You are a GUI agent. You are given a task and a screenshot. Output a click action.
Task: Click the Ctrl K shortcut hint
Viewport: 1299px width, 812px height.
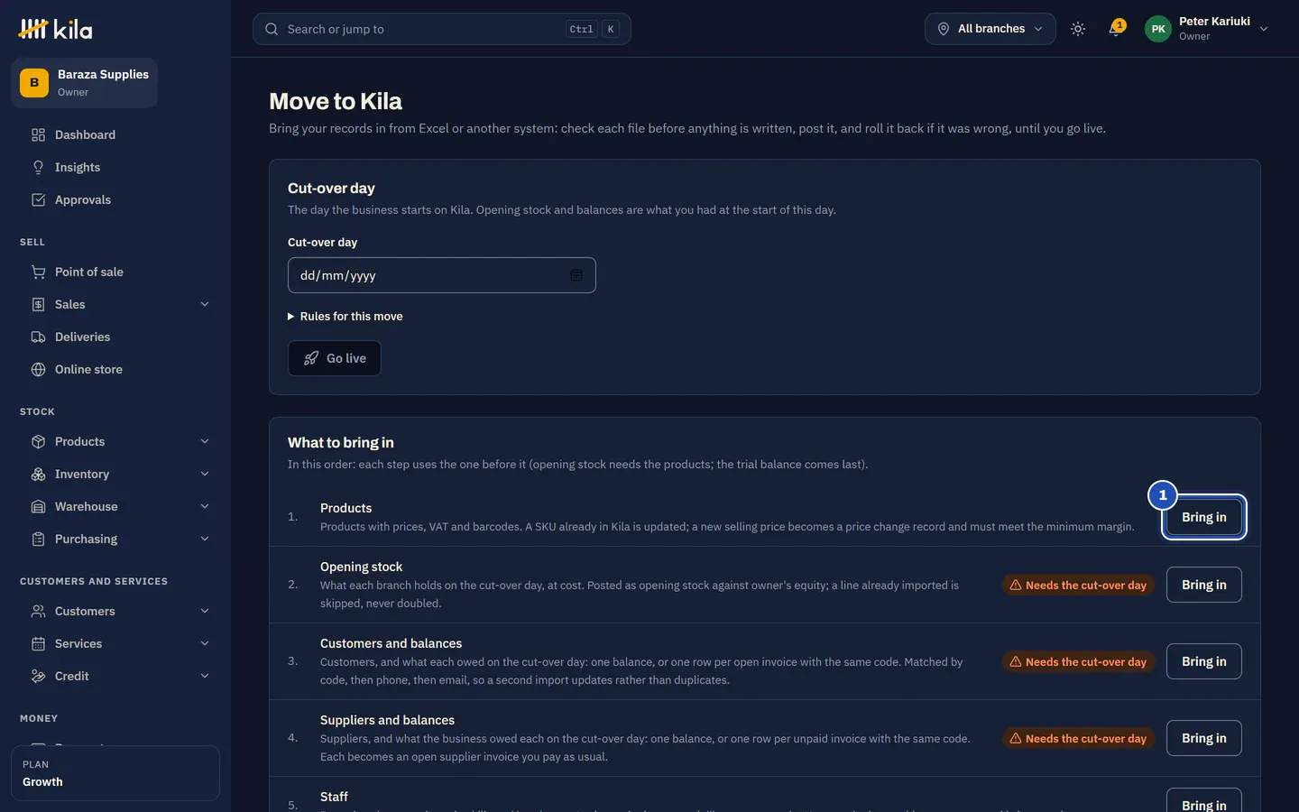[593, 29]
